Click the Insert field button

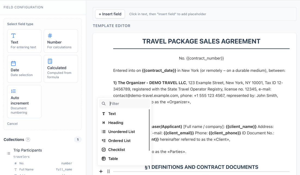tap(110, 14)
